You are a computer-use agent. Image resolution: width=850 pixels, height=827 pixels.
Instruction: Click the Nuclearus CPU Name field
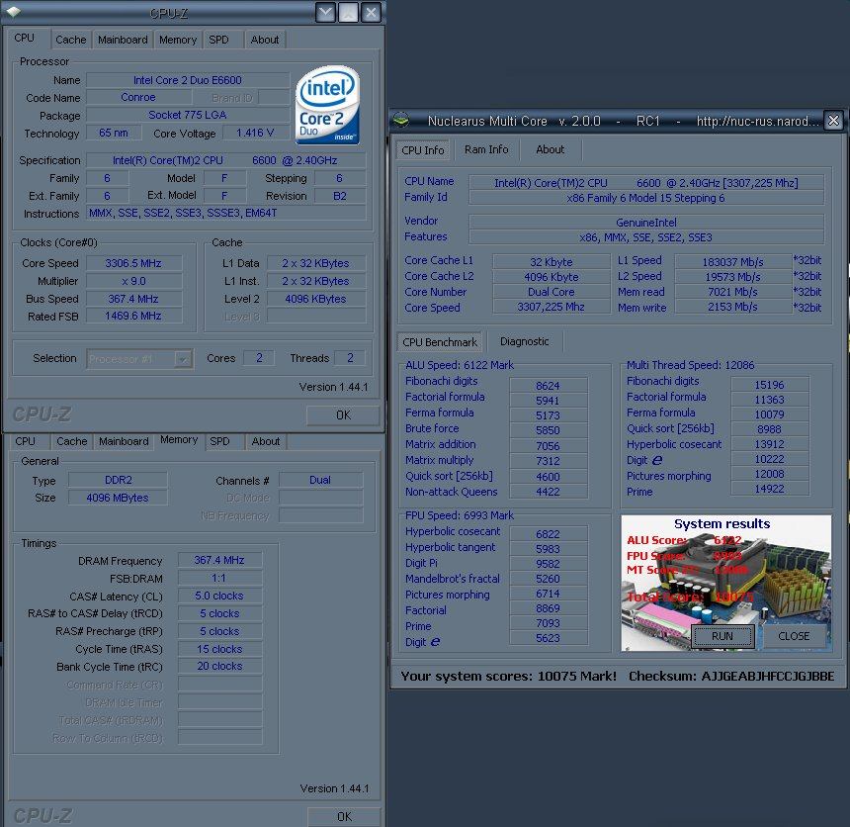(x=646, y=183)
